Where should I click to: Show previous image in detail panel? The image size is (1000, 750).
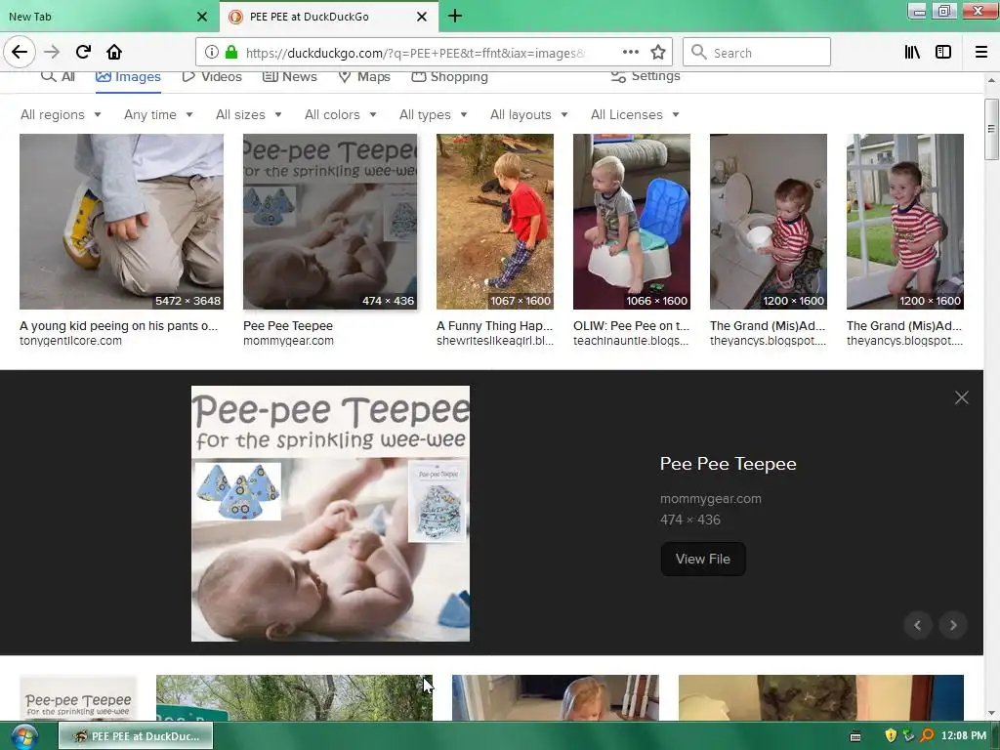tap(918, 625)
